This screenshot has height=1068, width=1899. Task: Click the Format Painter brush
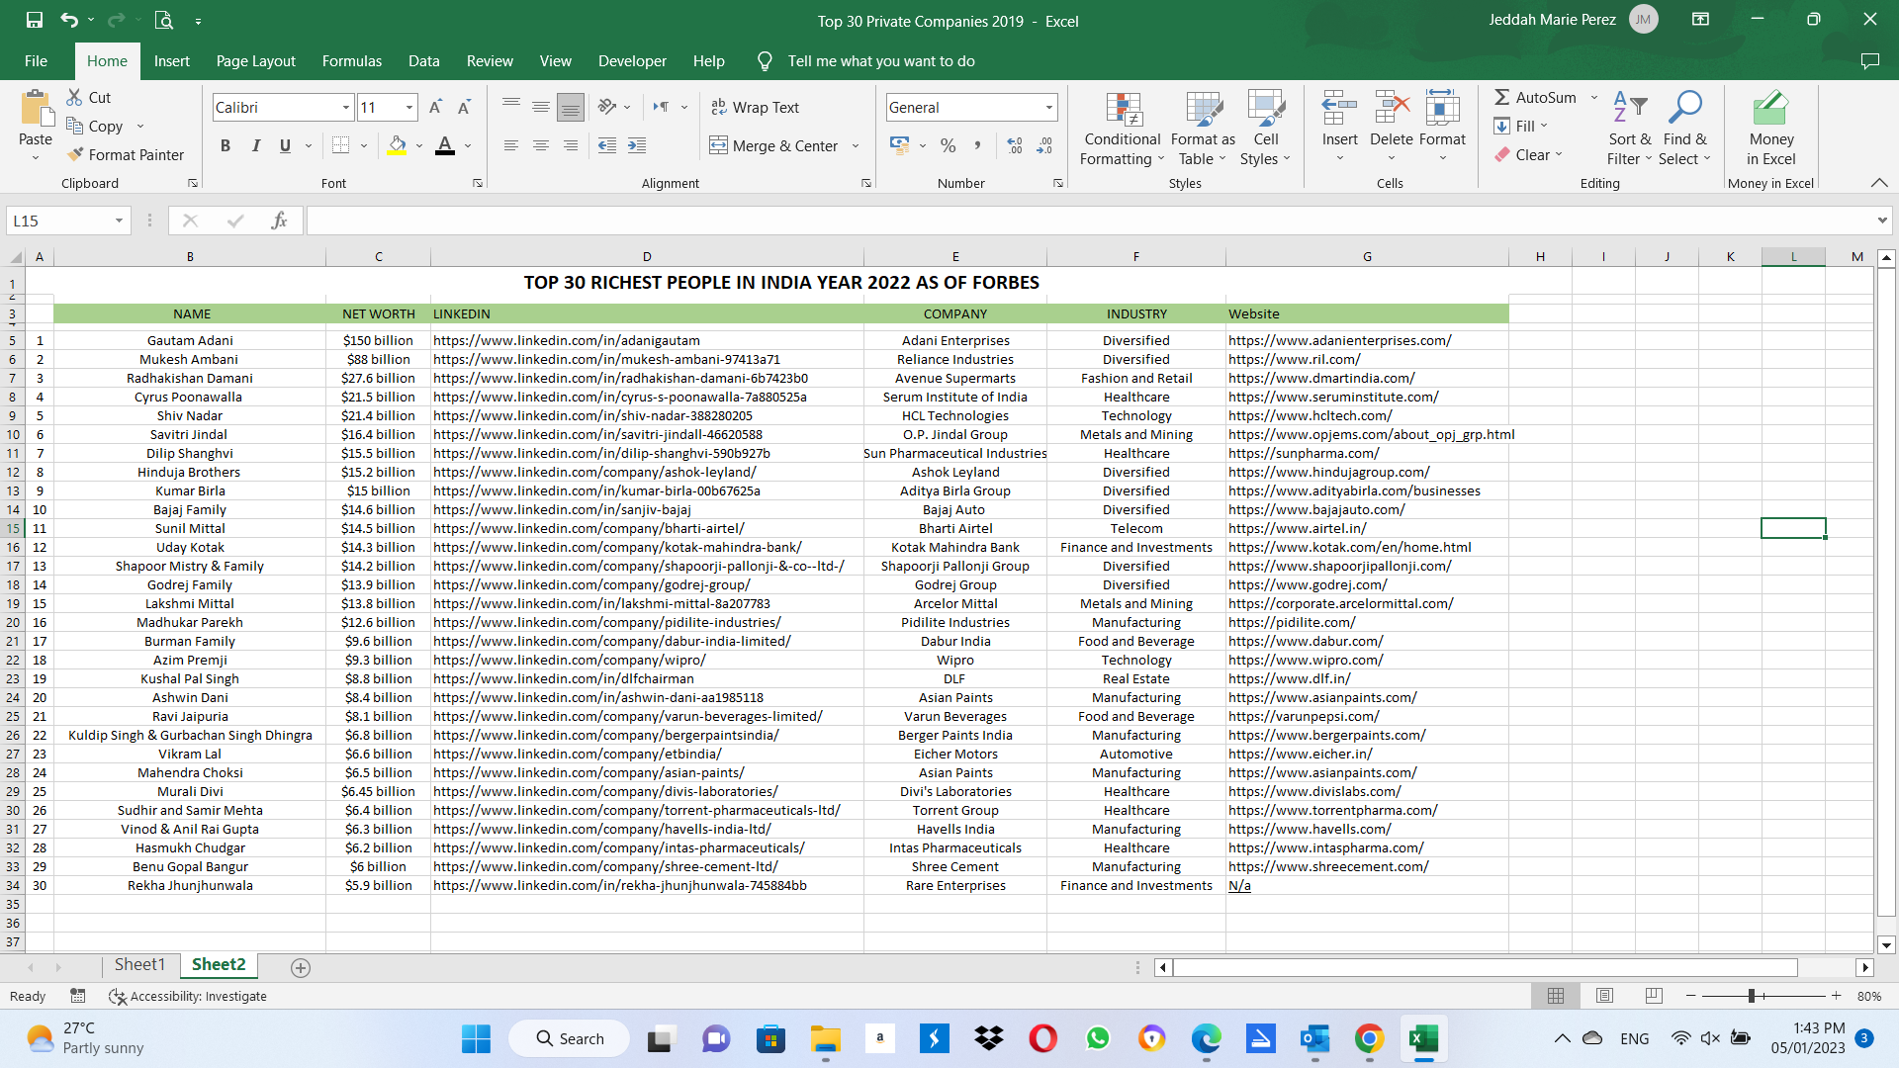[x=126, y=154]
